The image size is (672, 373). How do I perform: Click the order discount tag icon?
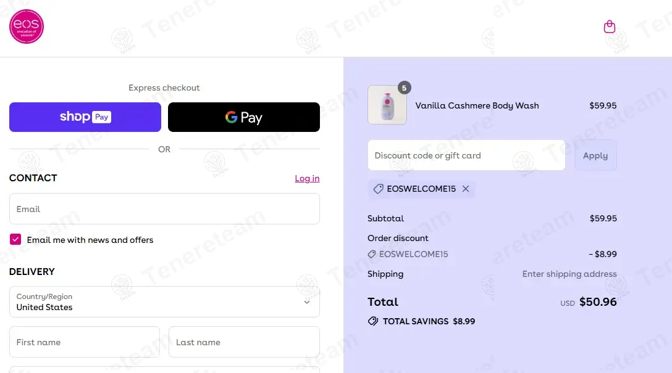point(372,254)
